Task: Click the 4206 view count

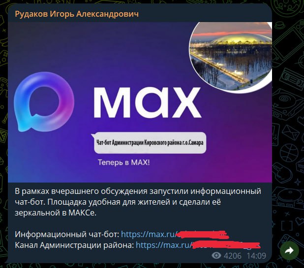Action: 233,256
